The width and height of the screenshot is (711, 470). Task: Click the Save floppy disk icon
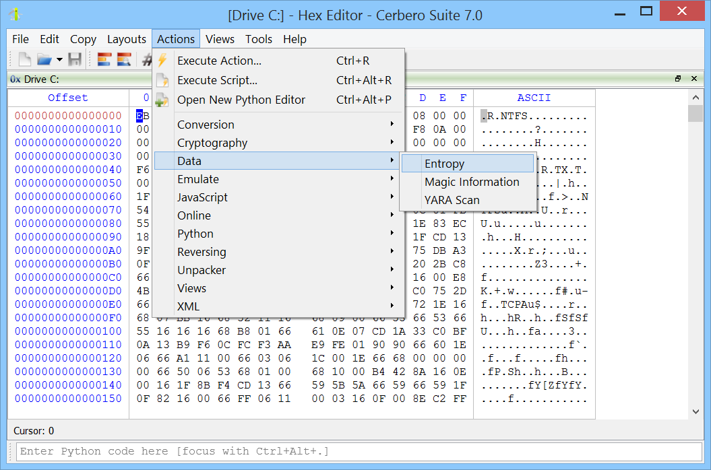click(x=75, y=59)
